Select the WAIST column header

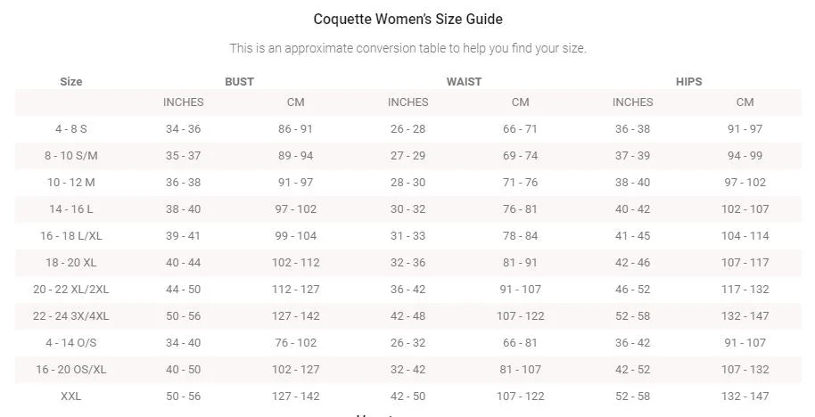[464, 82]
